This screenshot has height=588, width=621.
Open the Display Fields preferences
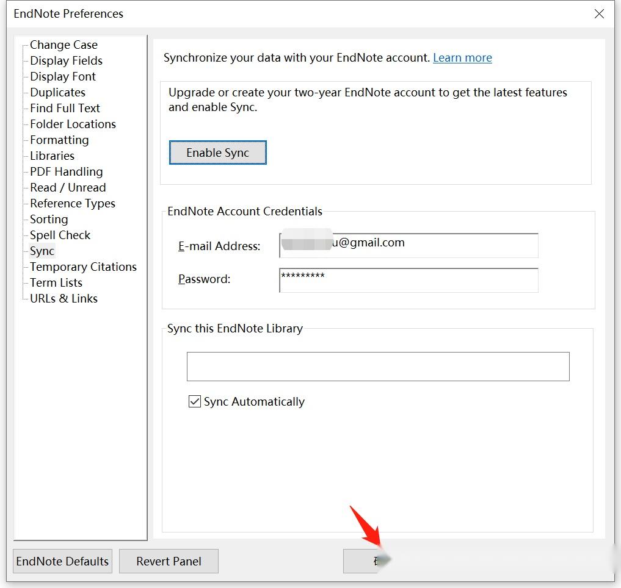point(66,61)
